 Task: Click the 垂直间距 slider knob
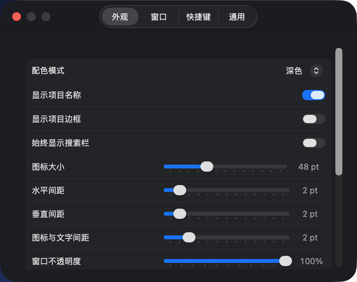pos(180,214)
